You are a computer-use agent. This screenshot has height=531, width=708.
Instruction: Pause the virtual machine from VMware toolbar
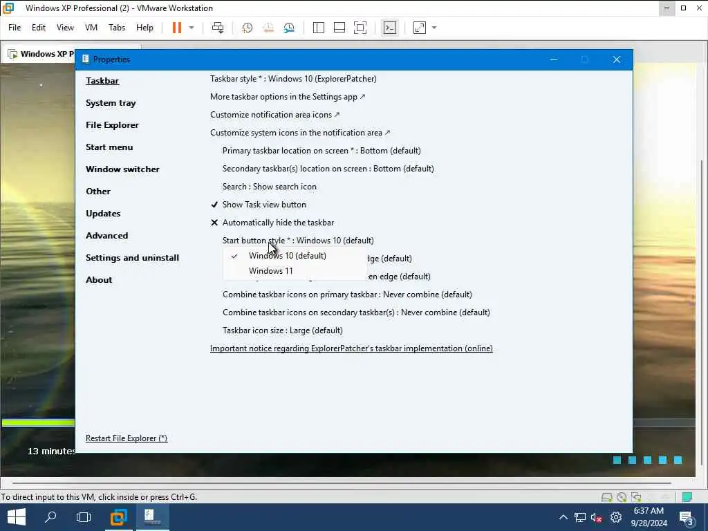(176, 28)
